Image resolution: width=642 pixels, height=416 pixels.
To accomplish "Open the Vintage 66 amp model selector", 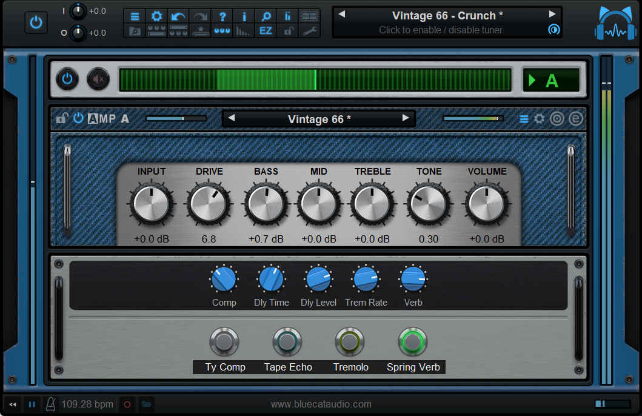I will [x=319, y=119].
